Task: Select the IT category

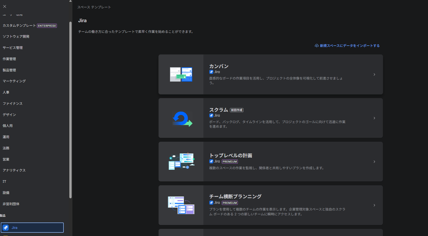Action: [4, 181]
